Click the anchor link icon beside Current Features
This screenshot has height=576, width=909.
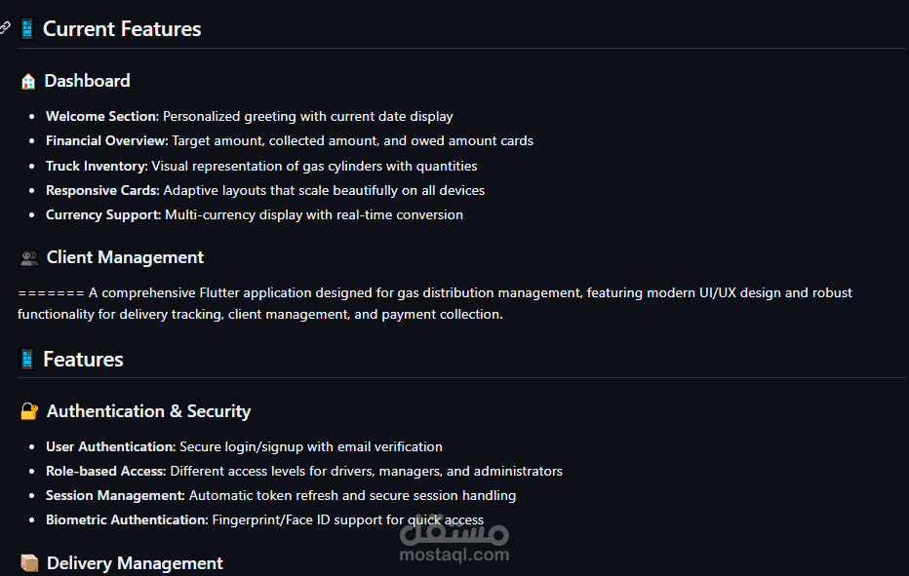point(5,27)
